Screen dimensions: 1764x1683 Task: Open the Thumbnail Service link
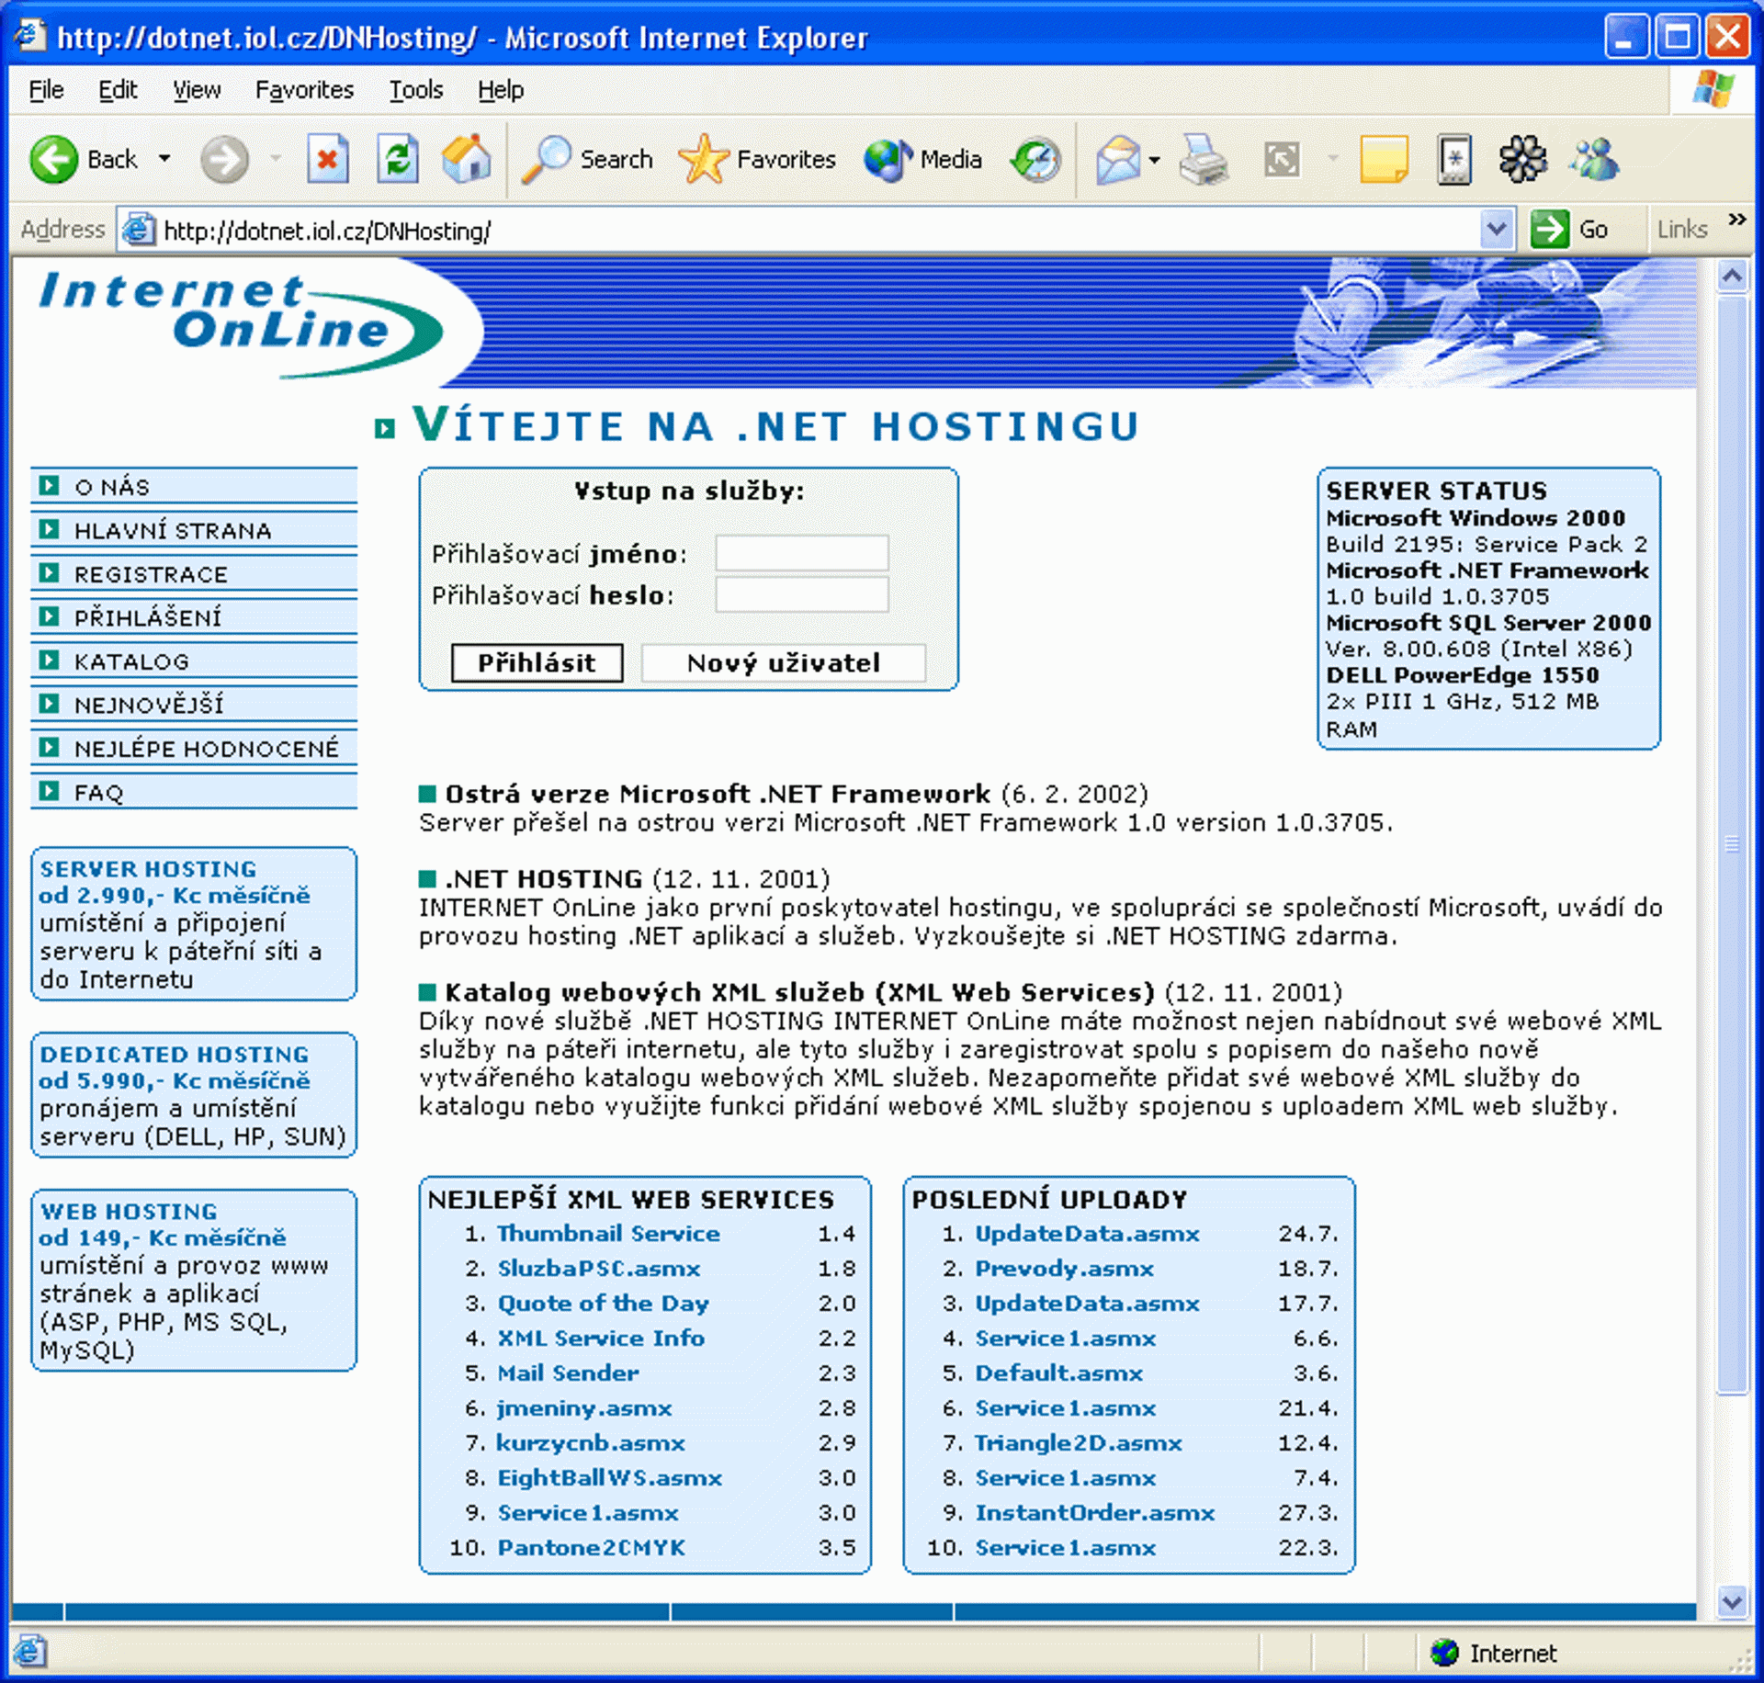[x=608, y=1234]
